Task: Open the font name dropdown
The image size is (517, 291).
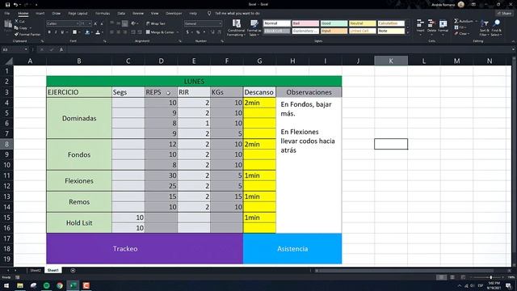Action: point(78,23)
